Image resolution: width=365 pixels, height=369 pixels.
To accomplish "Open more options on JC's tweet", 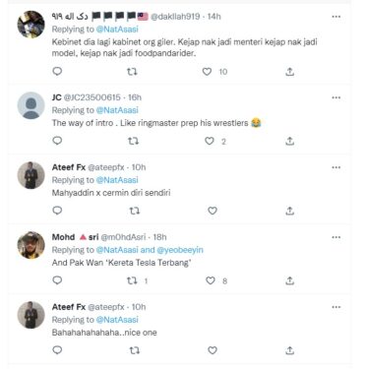I will pos(336,97).
